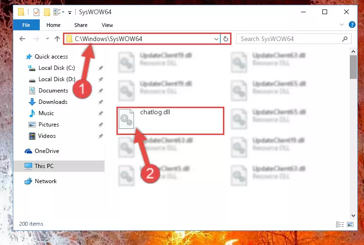Click the search magnifier icon
The width and height of the screenshot is (364, 245).
click(345, 39)
